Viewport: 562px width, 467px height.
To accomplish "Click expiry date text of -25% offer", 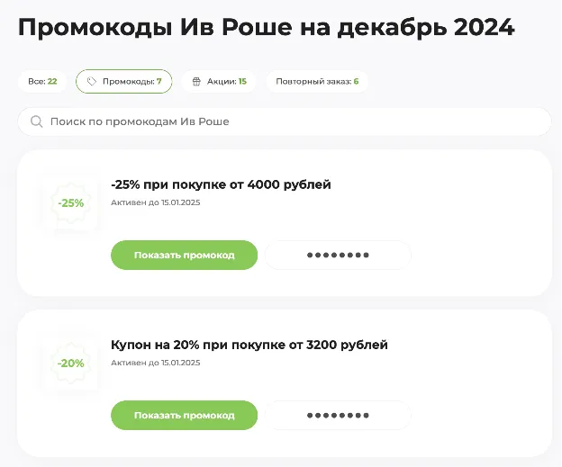I will click(x=155, y=202).
